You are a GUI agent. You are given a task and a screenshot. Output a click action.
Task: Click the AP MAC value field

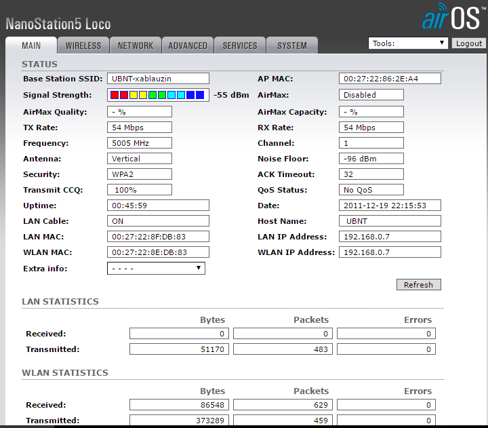click(x=390, y=79)
